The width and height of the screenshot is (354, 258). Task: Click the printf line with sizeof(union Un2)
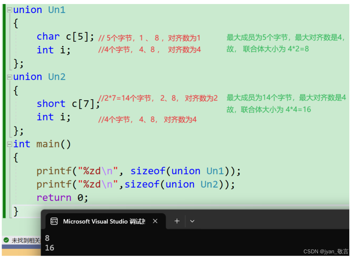(x=136, y=184)
